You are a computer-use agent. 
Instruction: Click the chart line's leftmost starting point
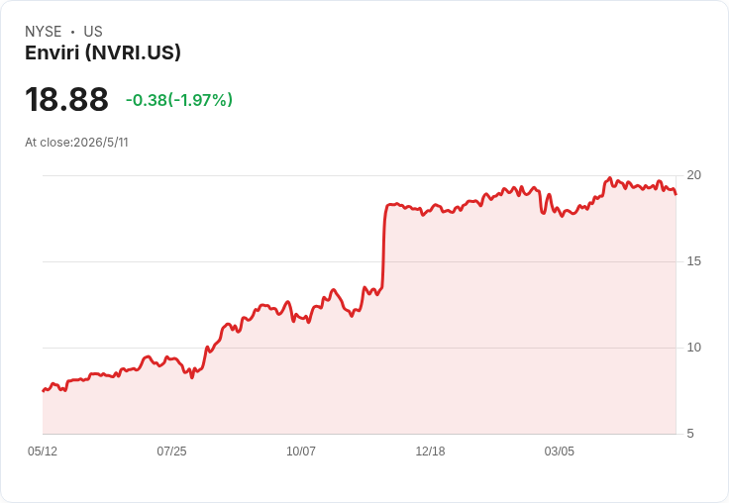(x=43, y=390)
